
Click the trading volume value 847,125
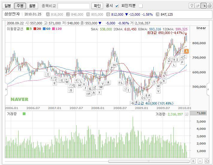(x=167, y=14)
